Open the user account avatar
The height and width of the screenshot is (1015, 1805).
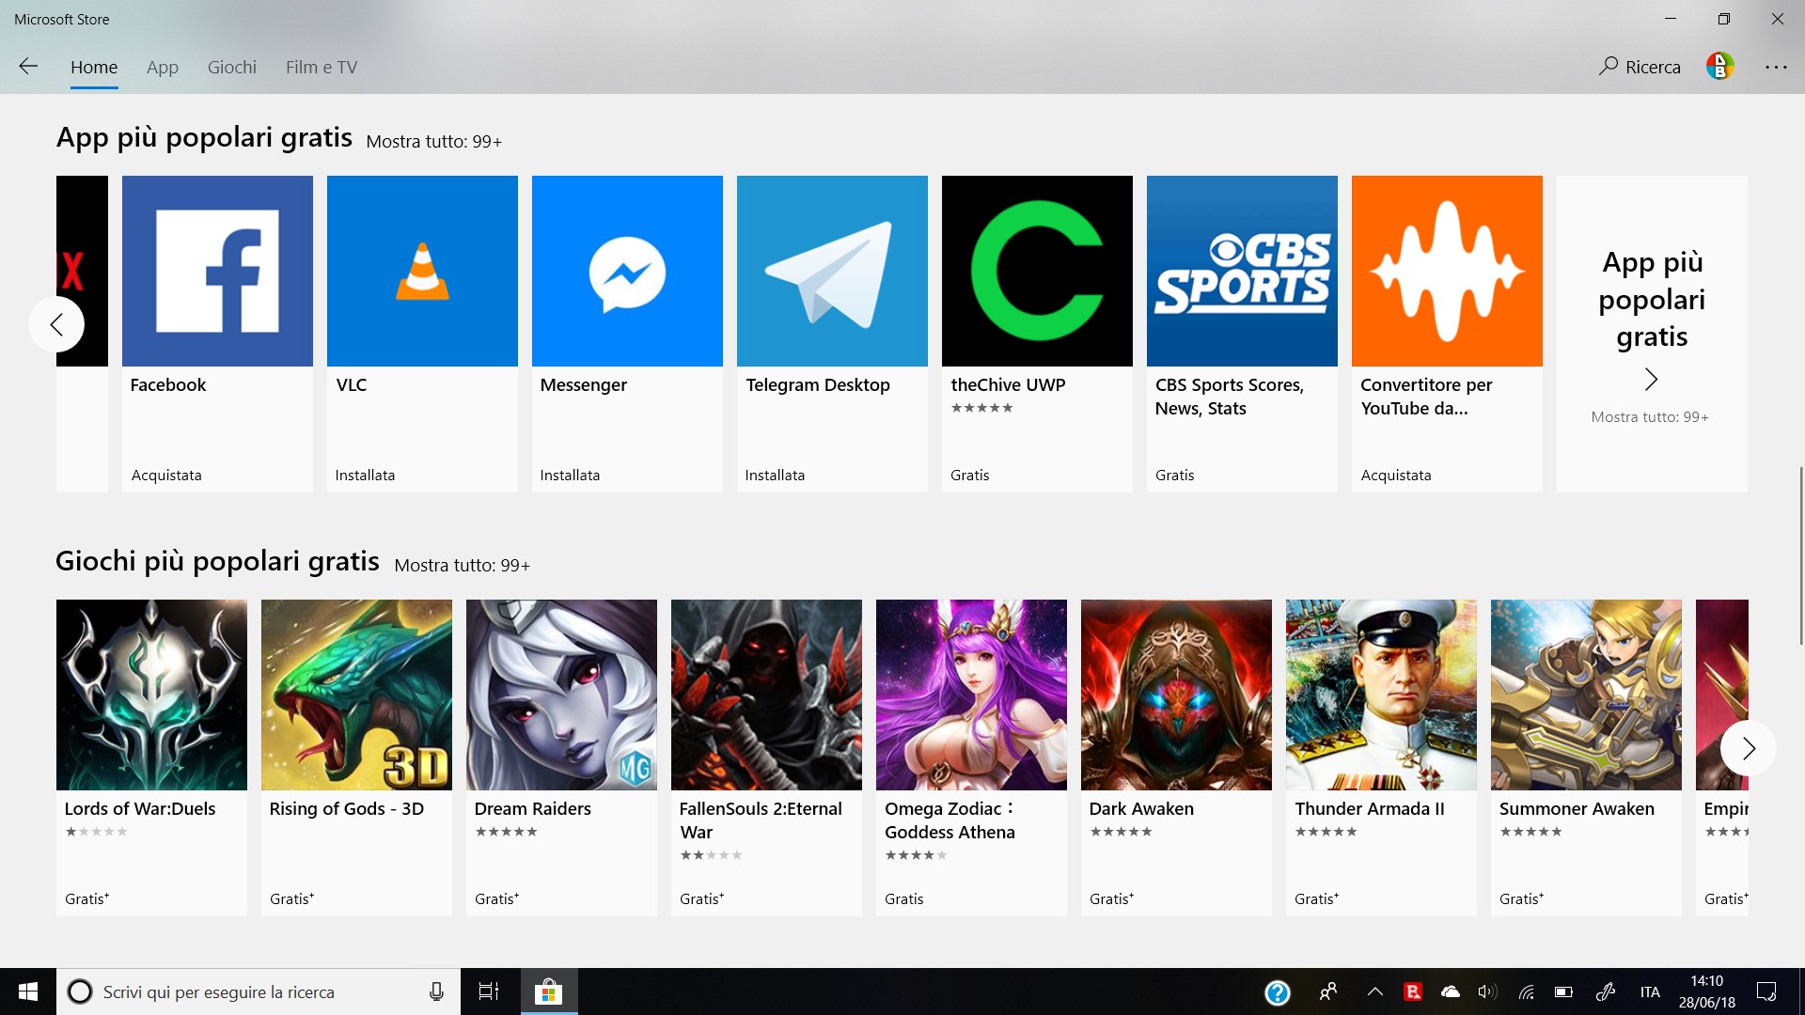1719,66
